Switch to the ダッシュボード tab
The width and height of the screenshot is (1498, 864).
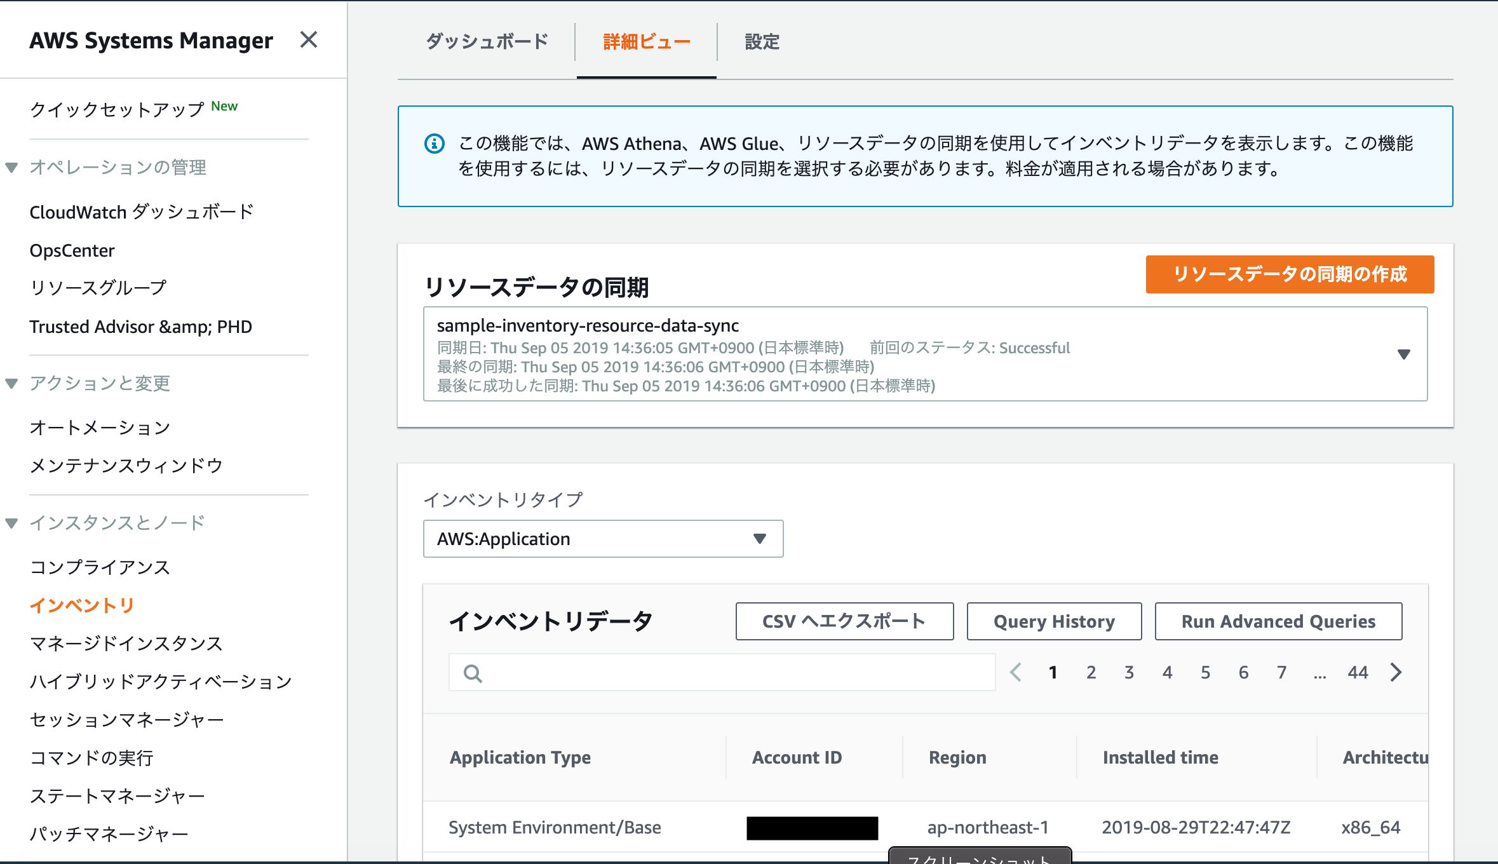pyautogui.click(x=487, y=42)
